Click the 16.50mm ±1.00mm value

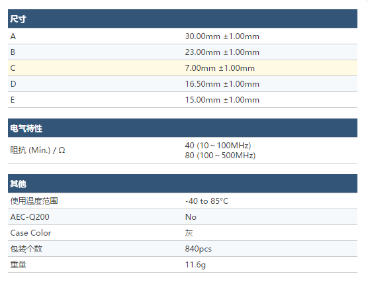[x=222, y=84]
